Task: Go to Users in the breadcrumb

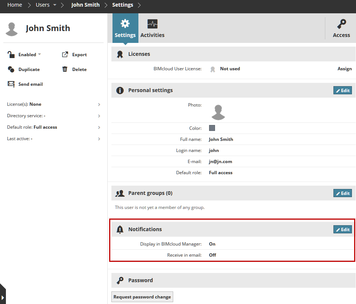Action: (x=43, y=5)
